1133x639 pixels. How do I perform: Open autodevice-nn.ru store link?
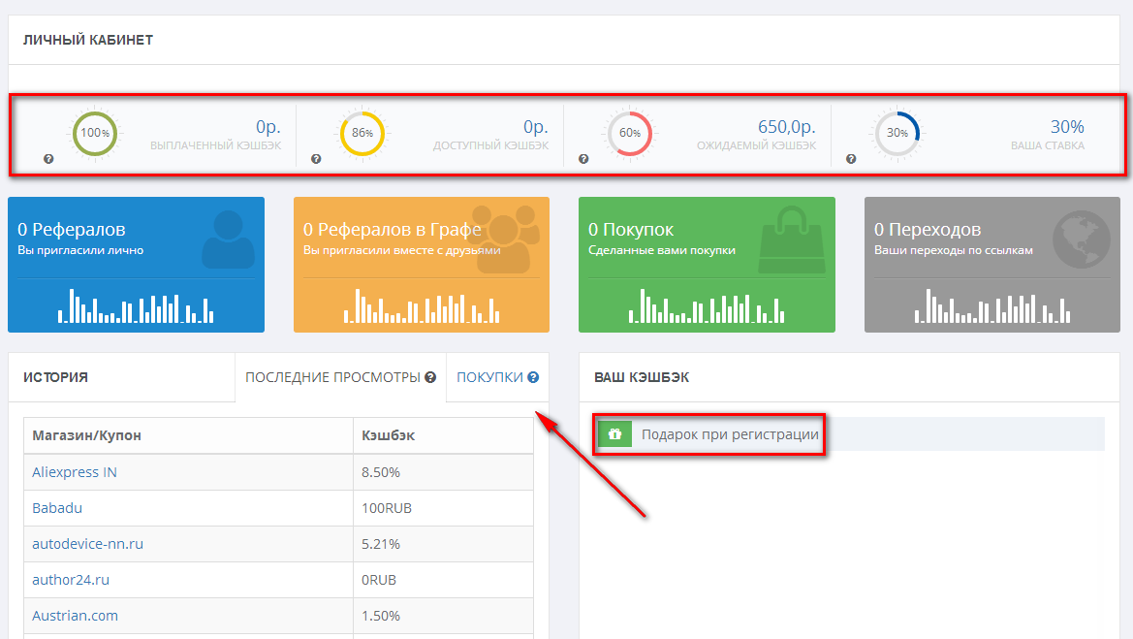point(87,544)
